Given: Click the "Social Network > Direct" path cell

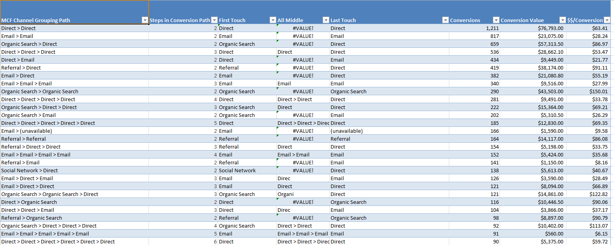Looking at the screenshot, I should pyautogui.click(x=74, y=170).
